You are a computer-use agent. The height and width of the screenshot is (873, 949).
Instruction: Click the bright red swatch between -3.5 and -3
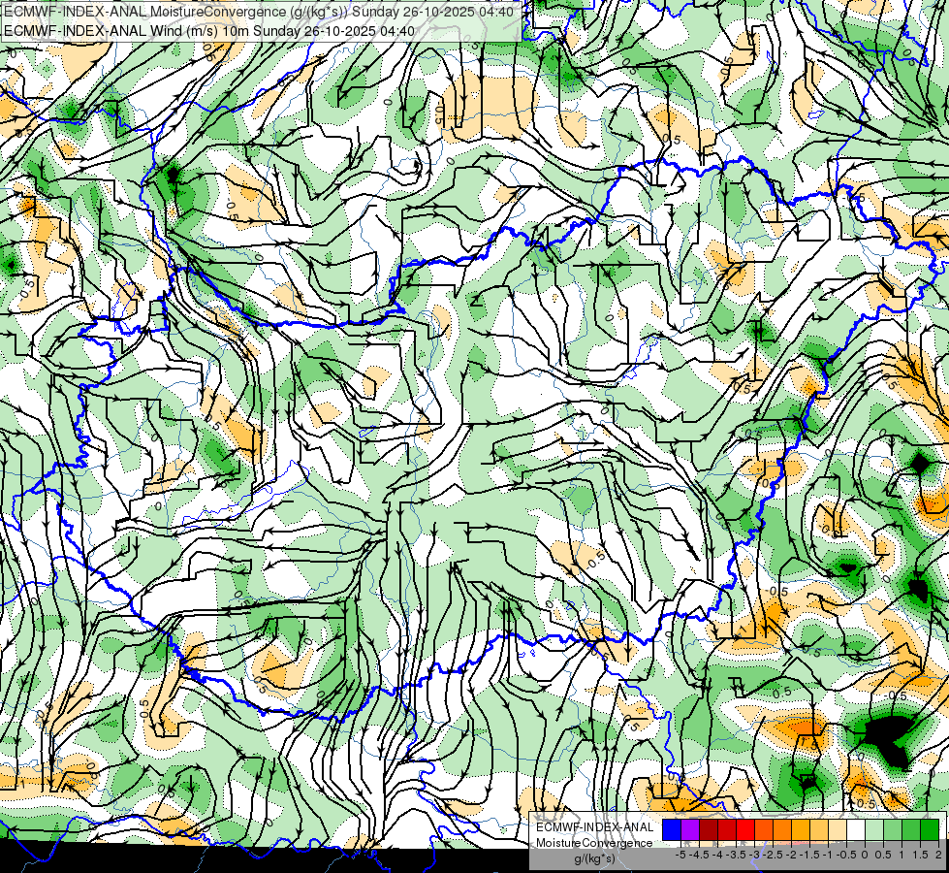[745, 830]
